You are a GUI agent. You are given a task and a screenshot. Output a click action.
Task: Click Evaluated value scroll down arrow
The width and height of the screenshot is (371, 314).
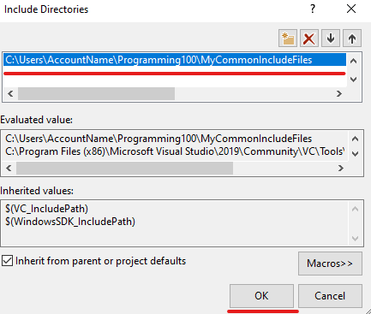(355, 154)
